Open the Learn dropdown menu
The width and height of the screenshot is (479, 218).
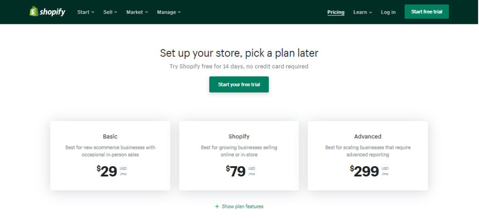point(363,12)
